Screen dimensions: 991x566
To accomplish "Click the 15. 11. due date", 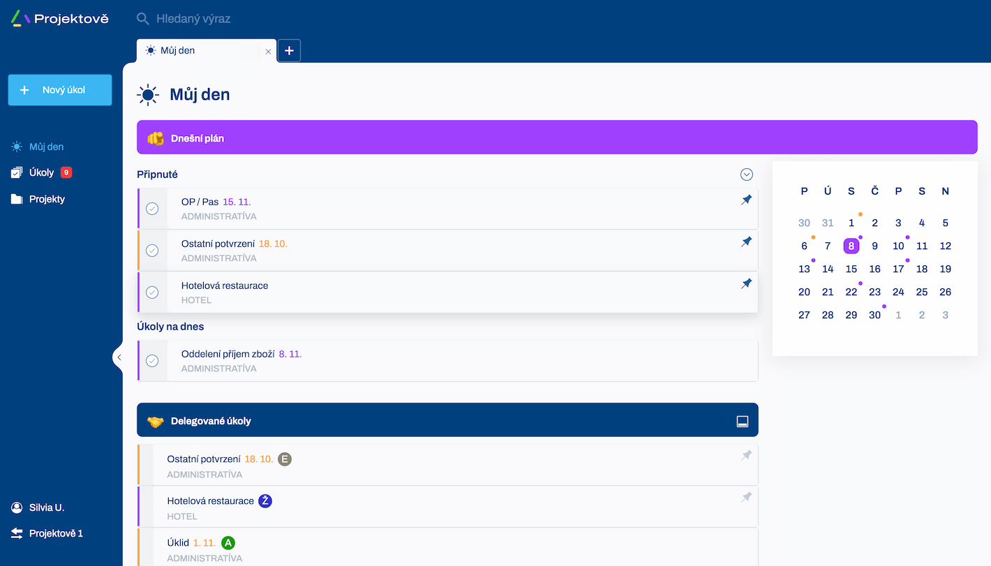I will (x=237, y=202).
